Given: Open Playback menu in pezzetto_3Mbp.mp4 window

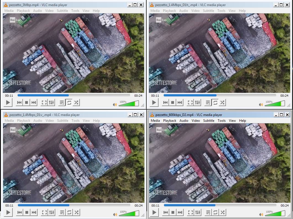Looking at the screenshot, I should coord(23,11).
